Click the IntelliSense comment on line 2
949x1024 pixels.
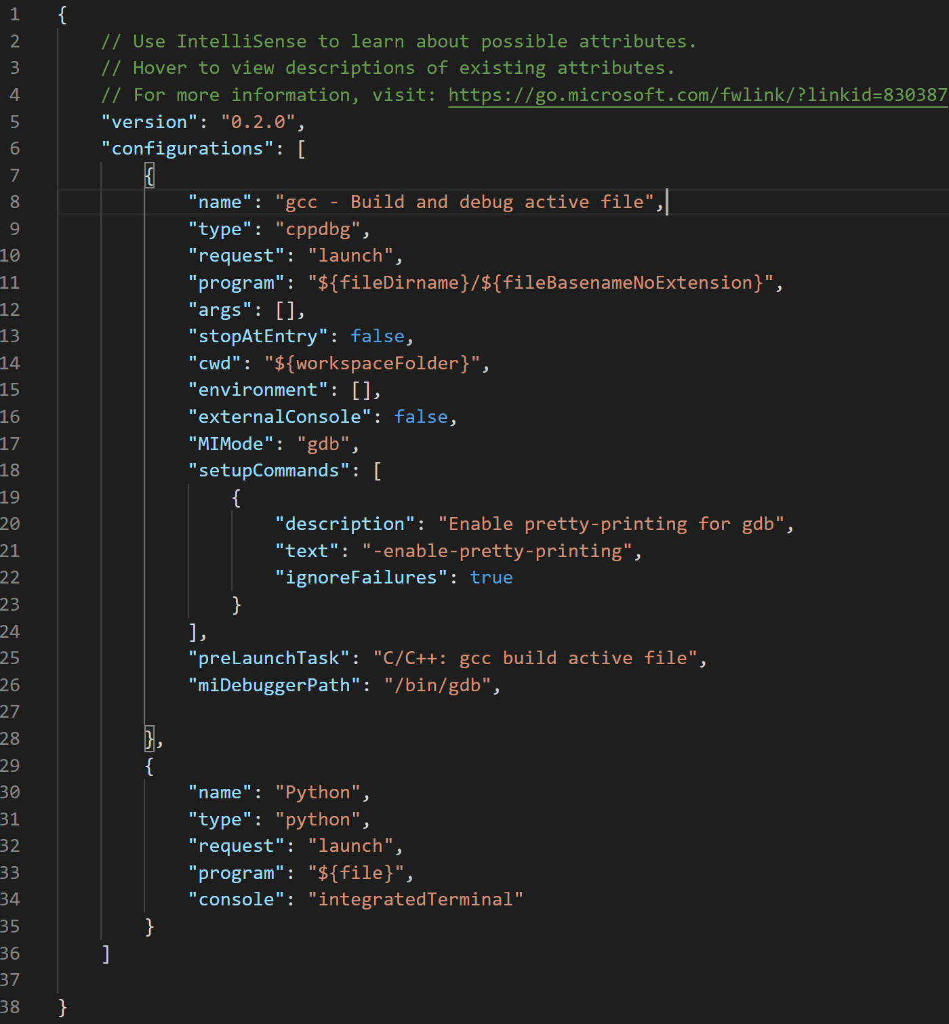[398, 41]
